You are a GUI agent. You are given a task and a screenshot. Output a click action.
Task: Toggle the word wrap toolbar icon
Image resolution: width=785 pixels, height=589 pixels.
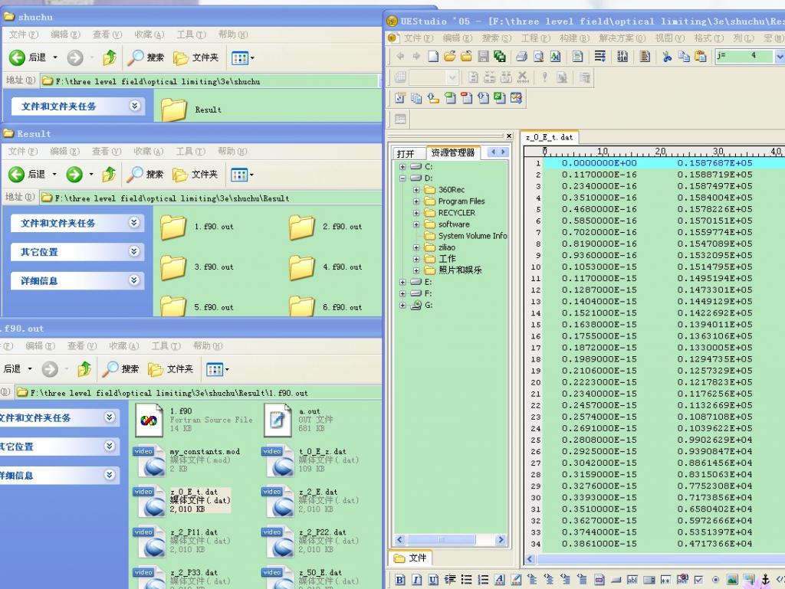600,57
